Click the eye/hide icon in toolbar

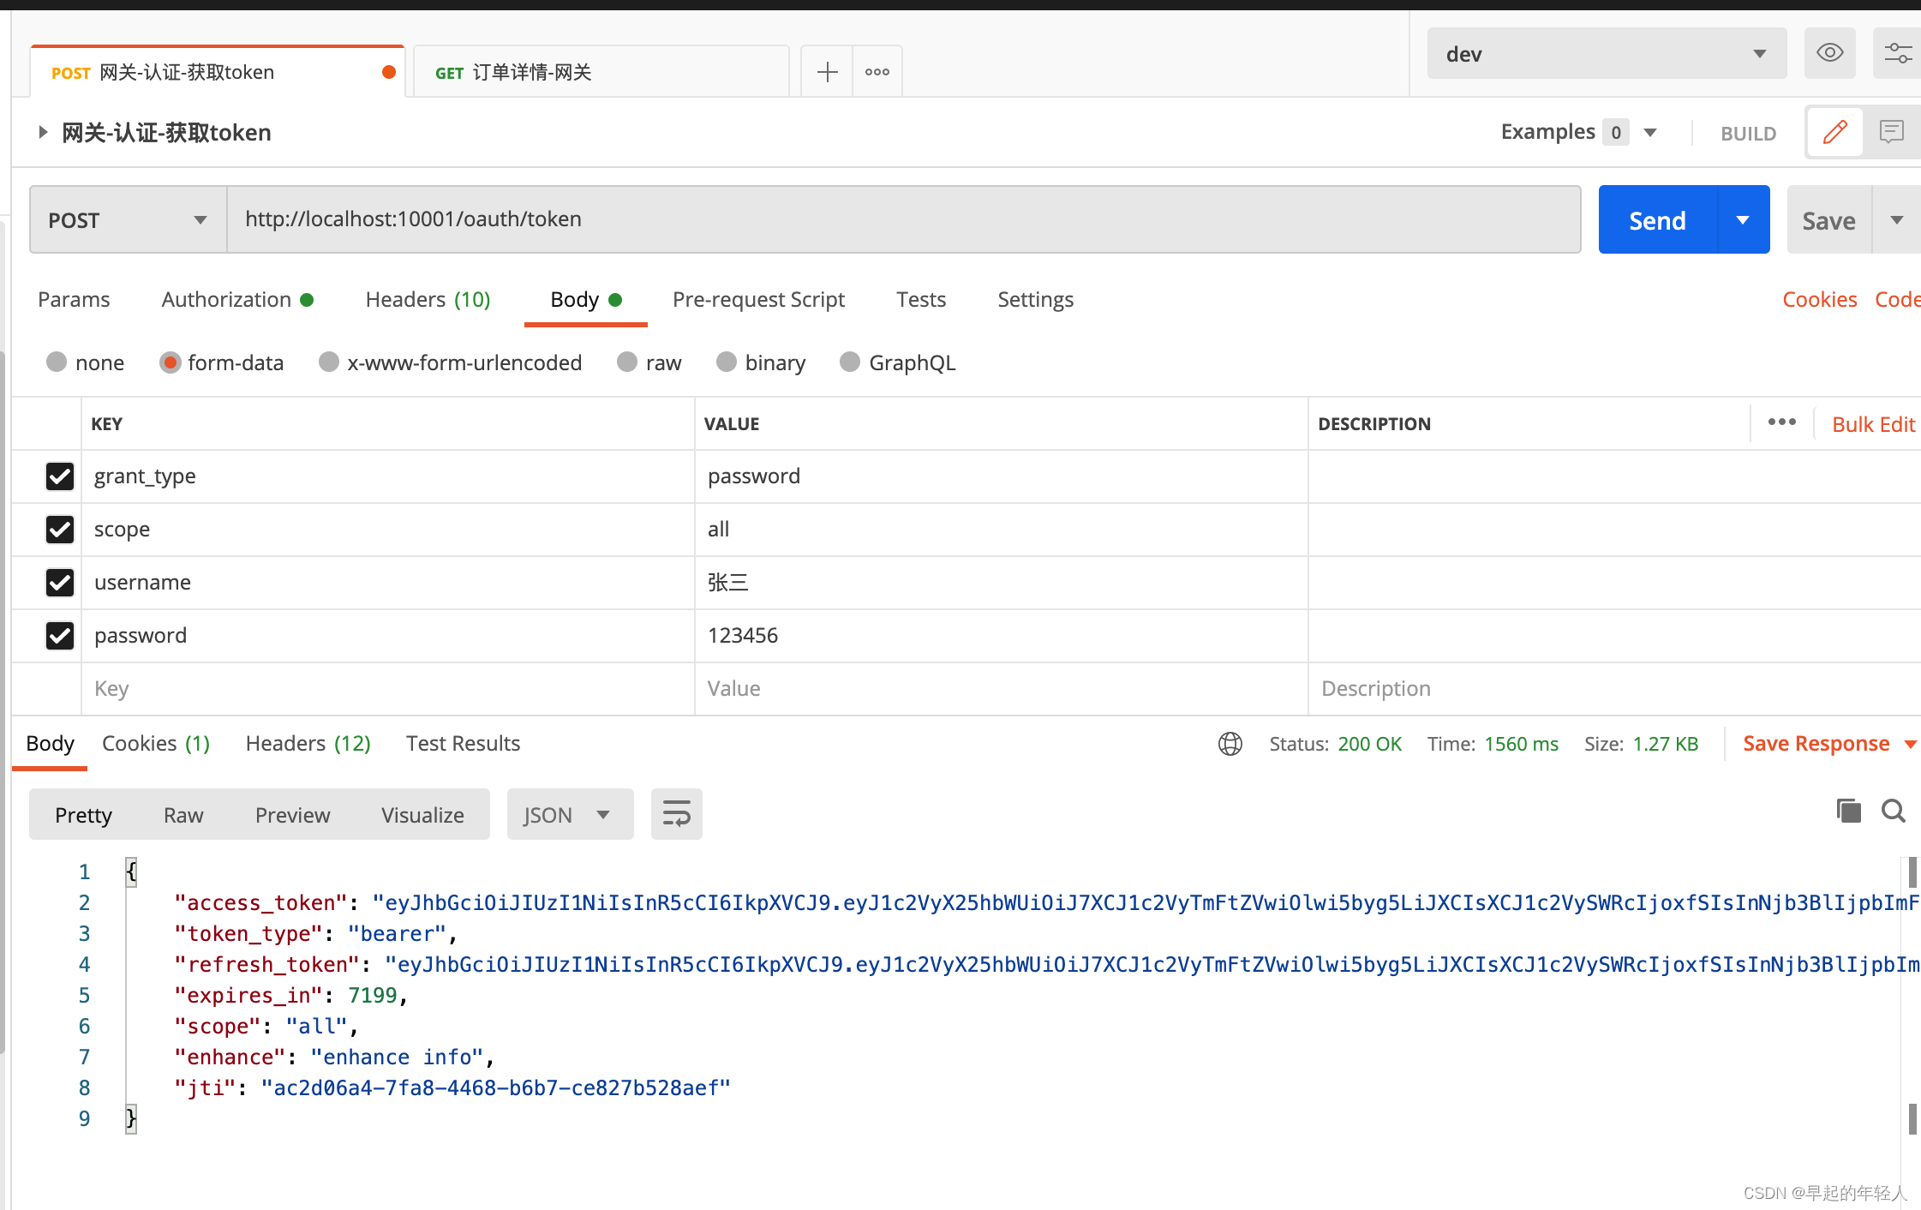coord(1829,53)
